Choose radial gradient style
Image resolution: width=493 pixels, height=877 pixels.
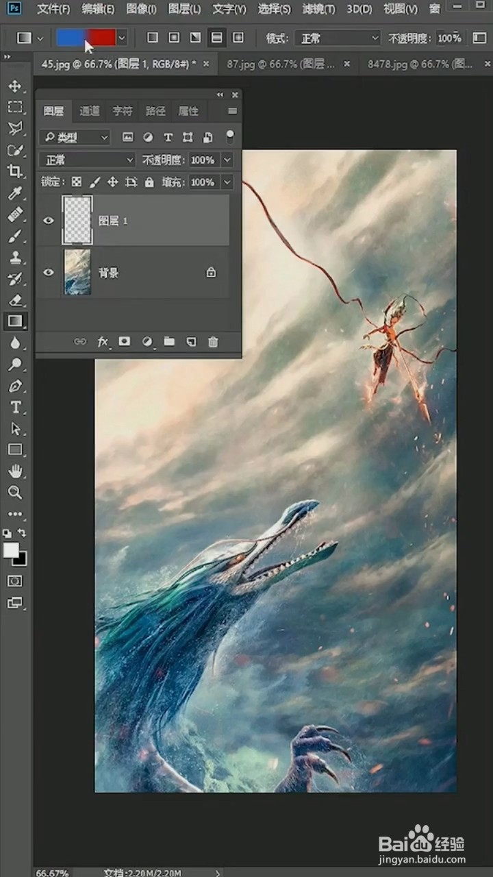point(174,38)
